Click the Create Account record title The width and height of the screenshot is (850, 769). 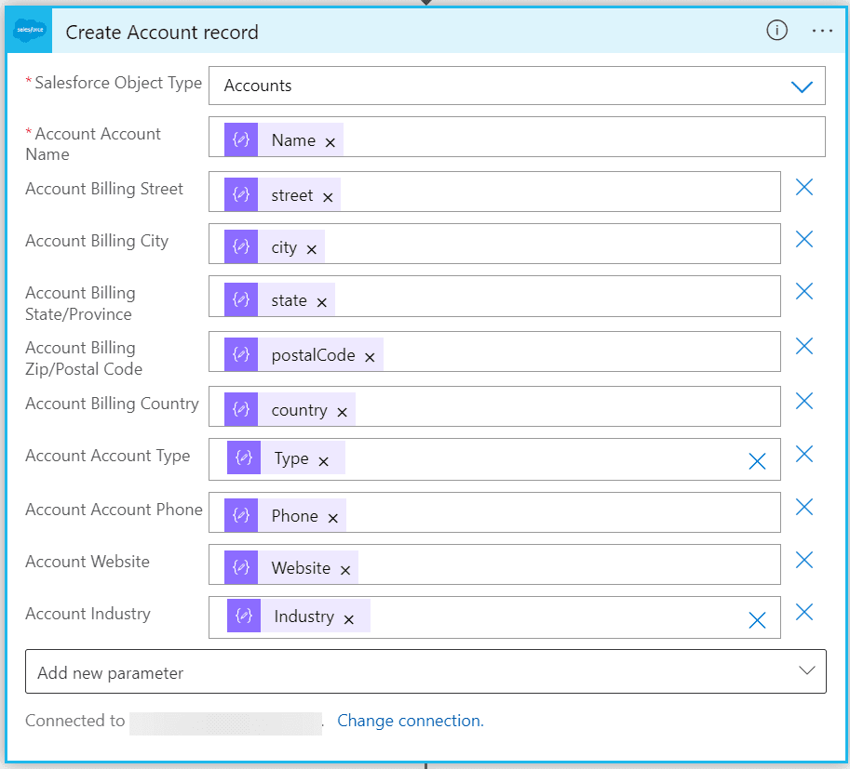tap(162, 33)
